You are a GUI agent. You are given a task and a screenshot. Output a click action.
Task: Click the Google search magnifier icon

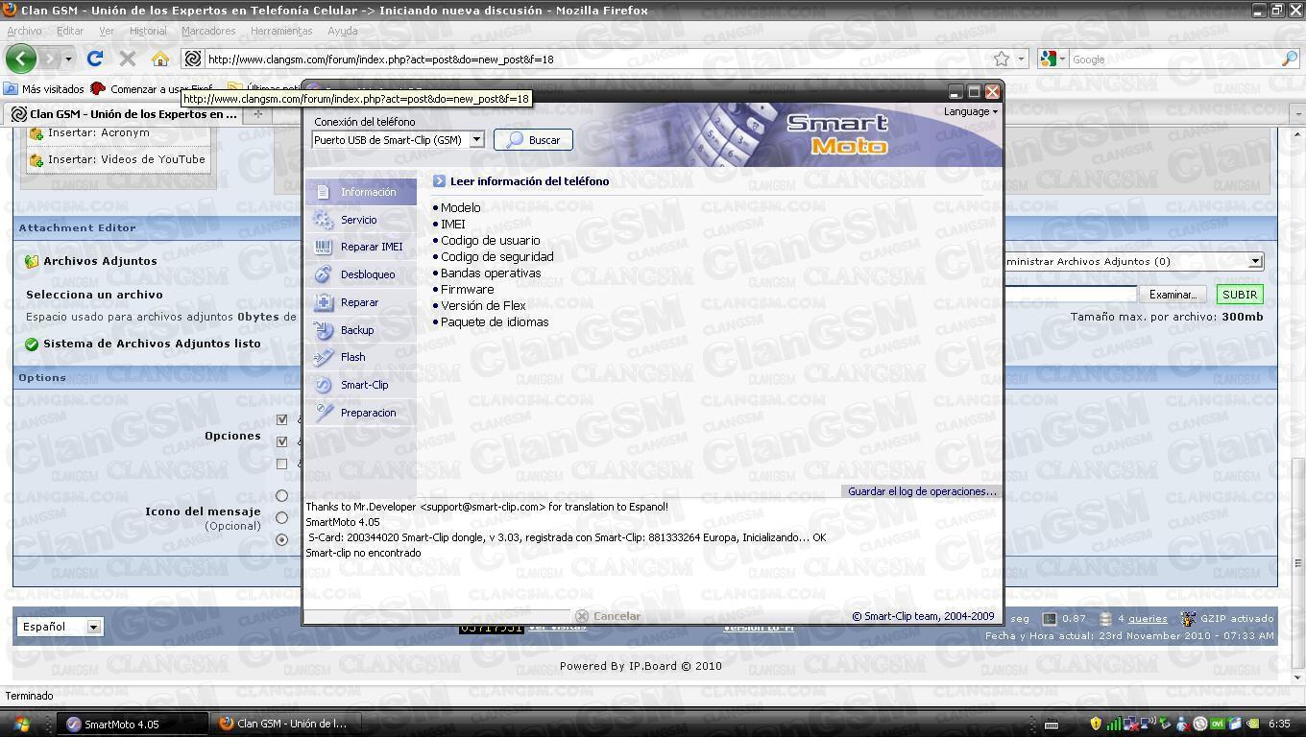1290,59
